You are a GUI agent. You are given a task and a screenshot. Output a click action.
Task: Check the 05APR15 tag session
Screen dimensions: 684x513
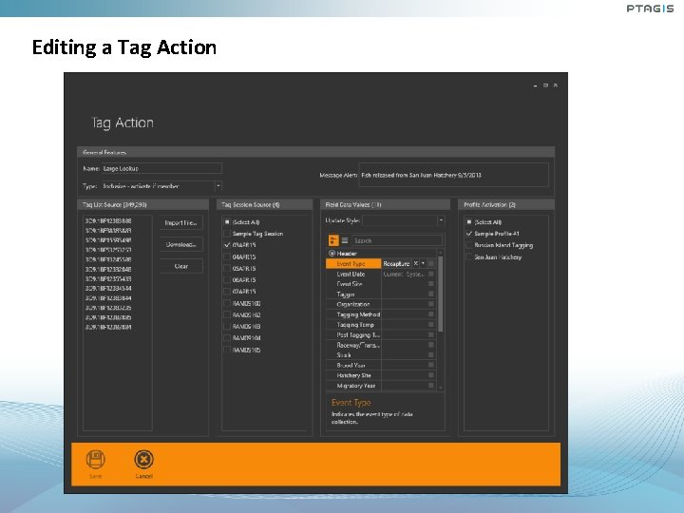(x=227, y=268)
